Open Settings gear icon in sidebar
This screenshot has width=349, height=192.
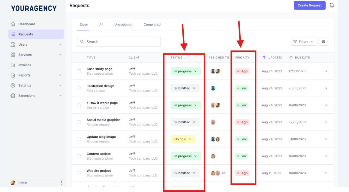point(13,85)
